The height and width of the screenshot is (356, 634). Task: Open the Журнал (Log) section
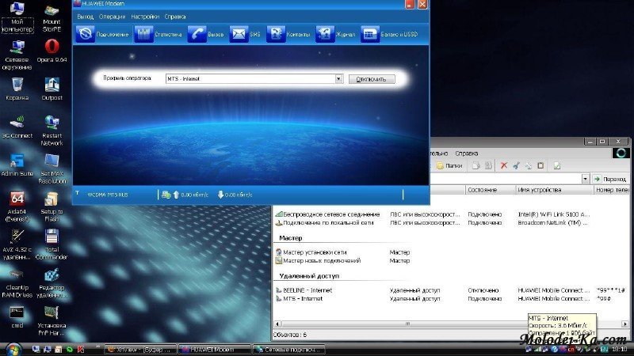coord(335,35)
